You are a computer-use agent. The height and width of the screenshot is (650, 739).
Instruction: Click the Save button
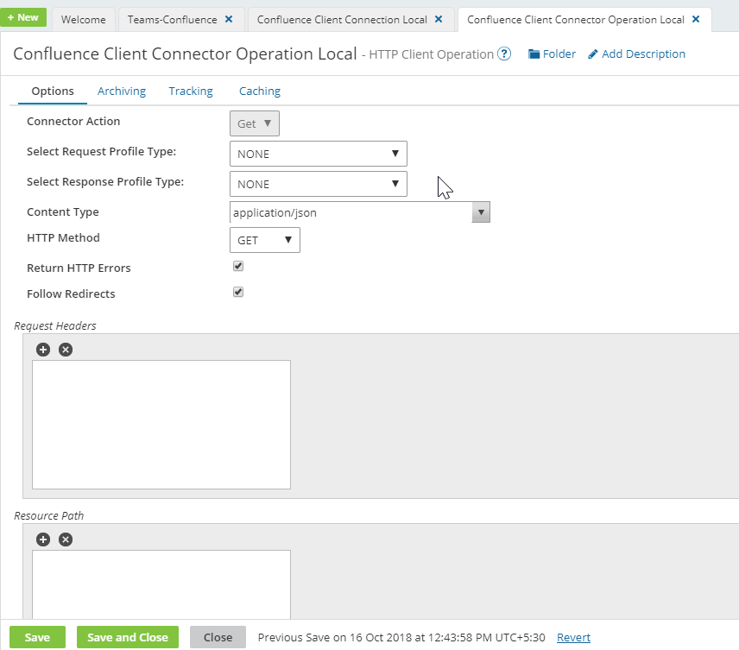[37, 637]
